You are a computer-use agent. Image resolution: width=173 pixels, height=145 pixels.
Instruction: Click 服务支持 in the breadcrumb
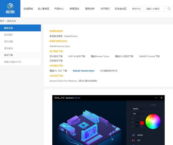point(11,21)
